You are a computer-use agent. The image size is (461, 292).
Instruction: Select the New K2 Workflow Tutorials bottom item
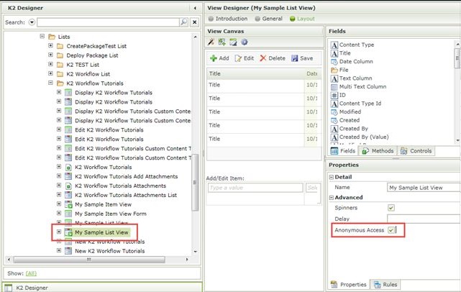coord(109,251)
